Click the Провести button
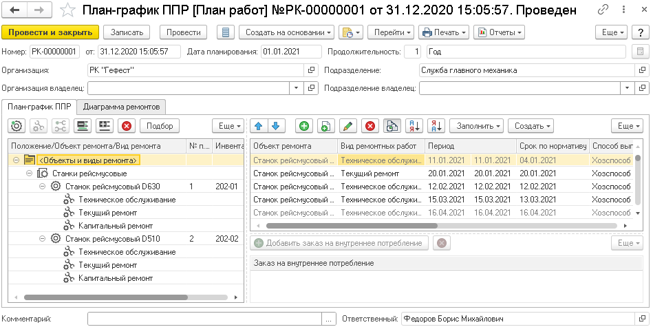Screen dimensions: 653x327 [x=184, y=32]
